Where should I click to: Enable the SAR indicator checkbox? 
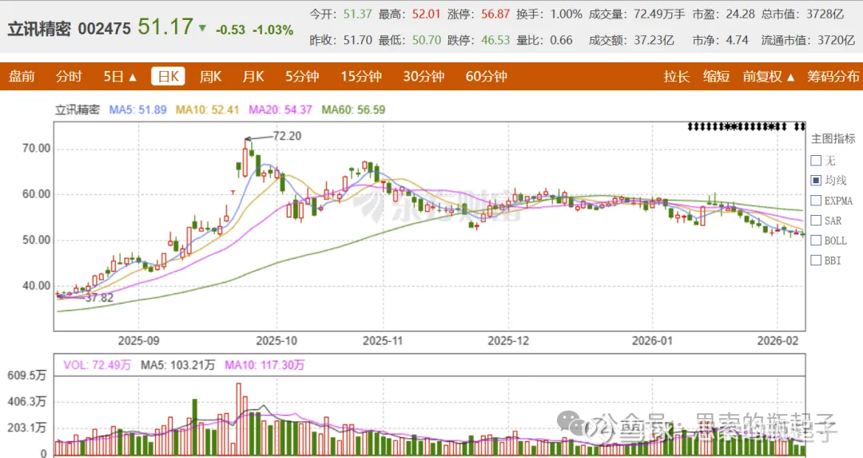(x=816, y=221)
